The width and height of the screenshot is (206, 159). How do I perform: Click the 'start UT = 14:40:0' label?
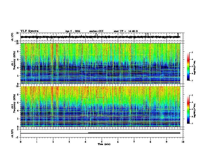pyautogui.click(x=126, y=31)
